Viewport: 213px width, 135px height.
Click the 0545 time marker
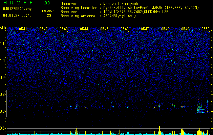(104, 29)
